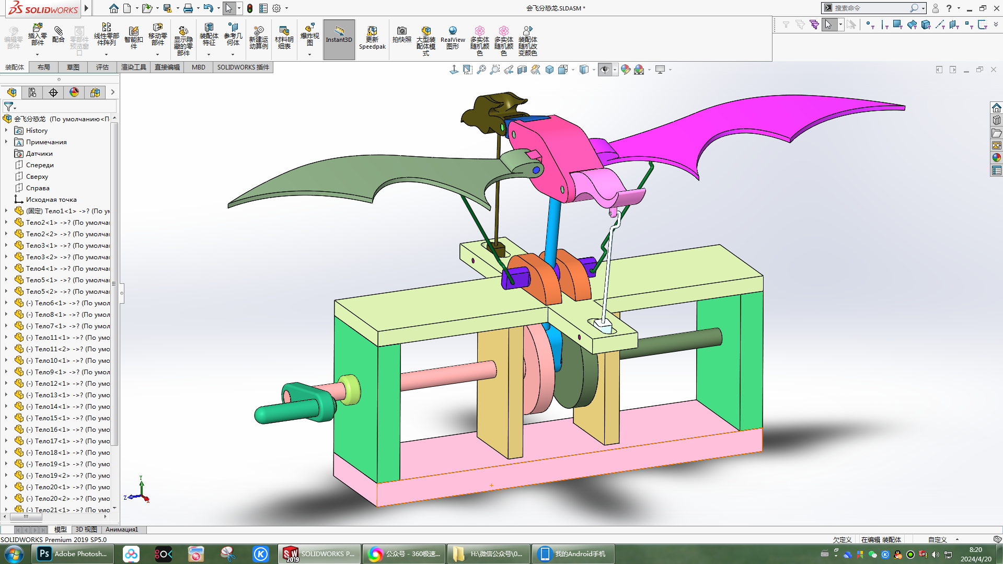Image resolution: width=1003 pixels, height=564 pixels.
Task: Open the DimXpertManager crosshair tab
Action: click(53, 93)
